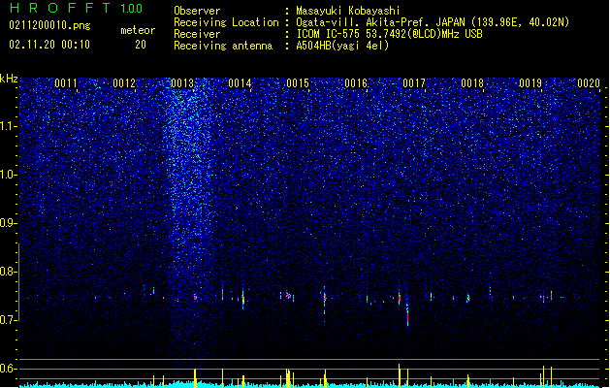Click the 0.6 kHz axis label
The width and height of the screenshot is (610, 388).
pyautogui.click(x=9, y=369)
